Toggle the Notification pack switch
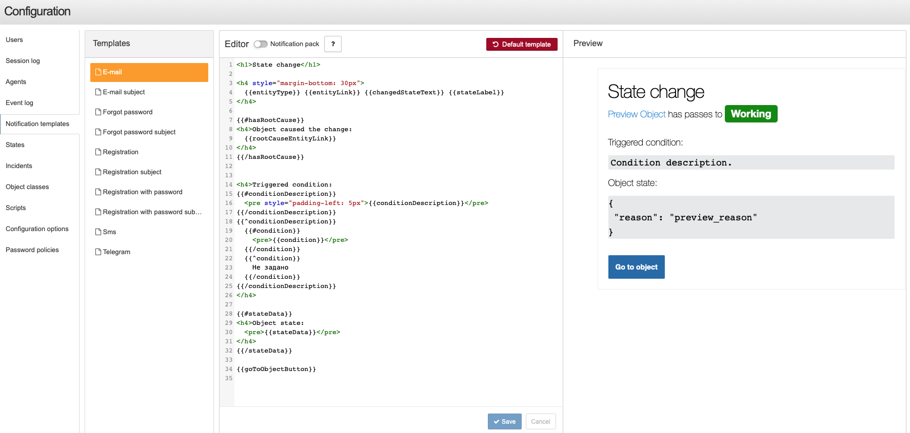The image size is (910, 433). tap(261, 44)
